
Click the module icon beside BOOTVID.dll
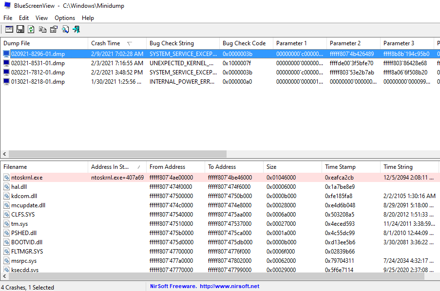6,242
